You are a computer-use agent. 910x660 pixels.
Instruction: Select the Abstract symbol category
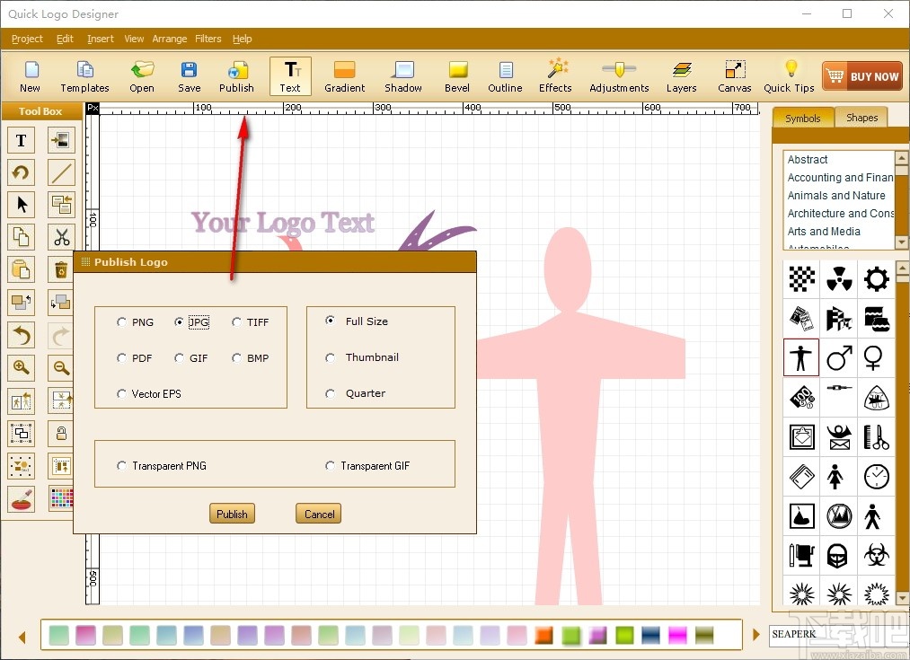click(808, 160)
